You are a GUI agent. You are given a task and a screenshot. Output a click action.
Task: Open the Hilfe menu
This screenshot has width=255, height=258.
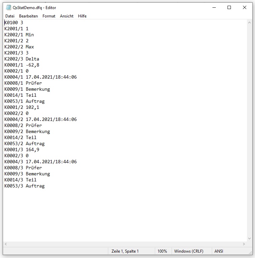(x=82, y=16)
